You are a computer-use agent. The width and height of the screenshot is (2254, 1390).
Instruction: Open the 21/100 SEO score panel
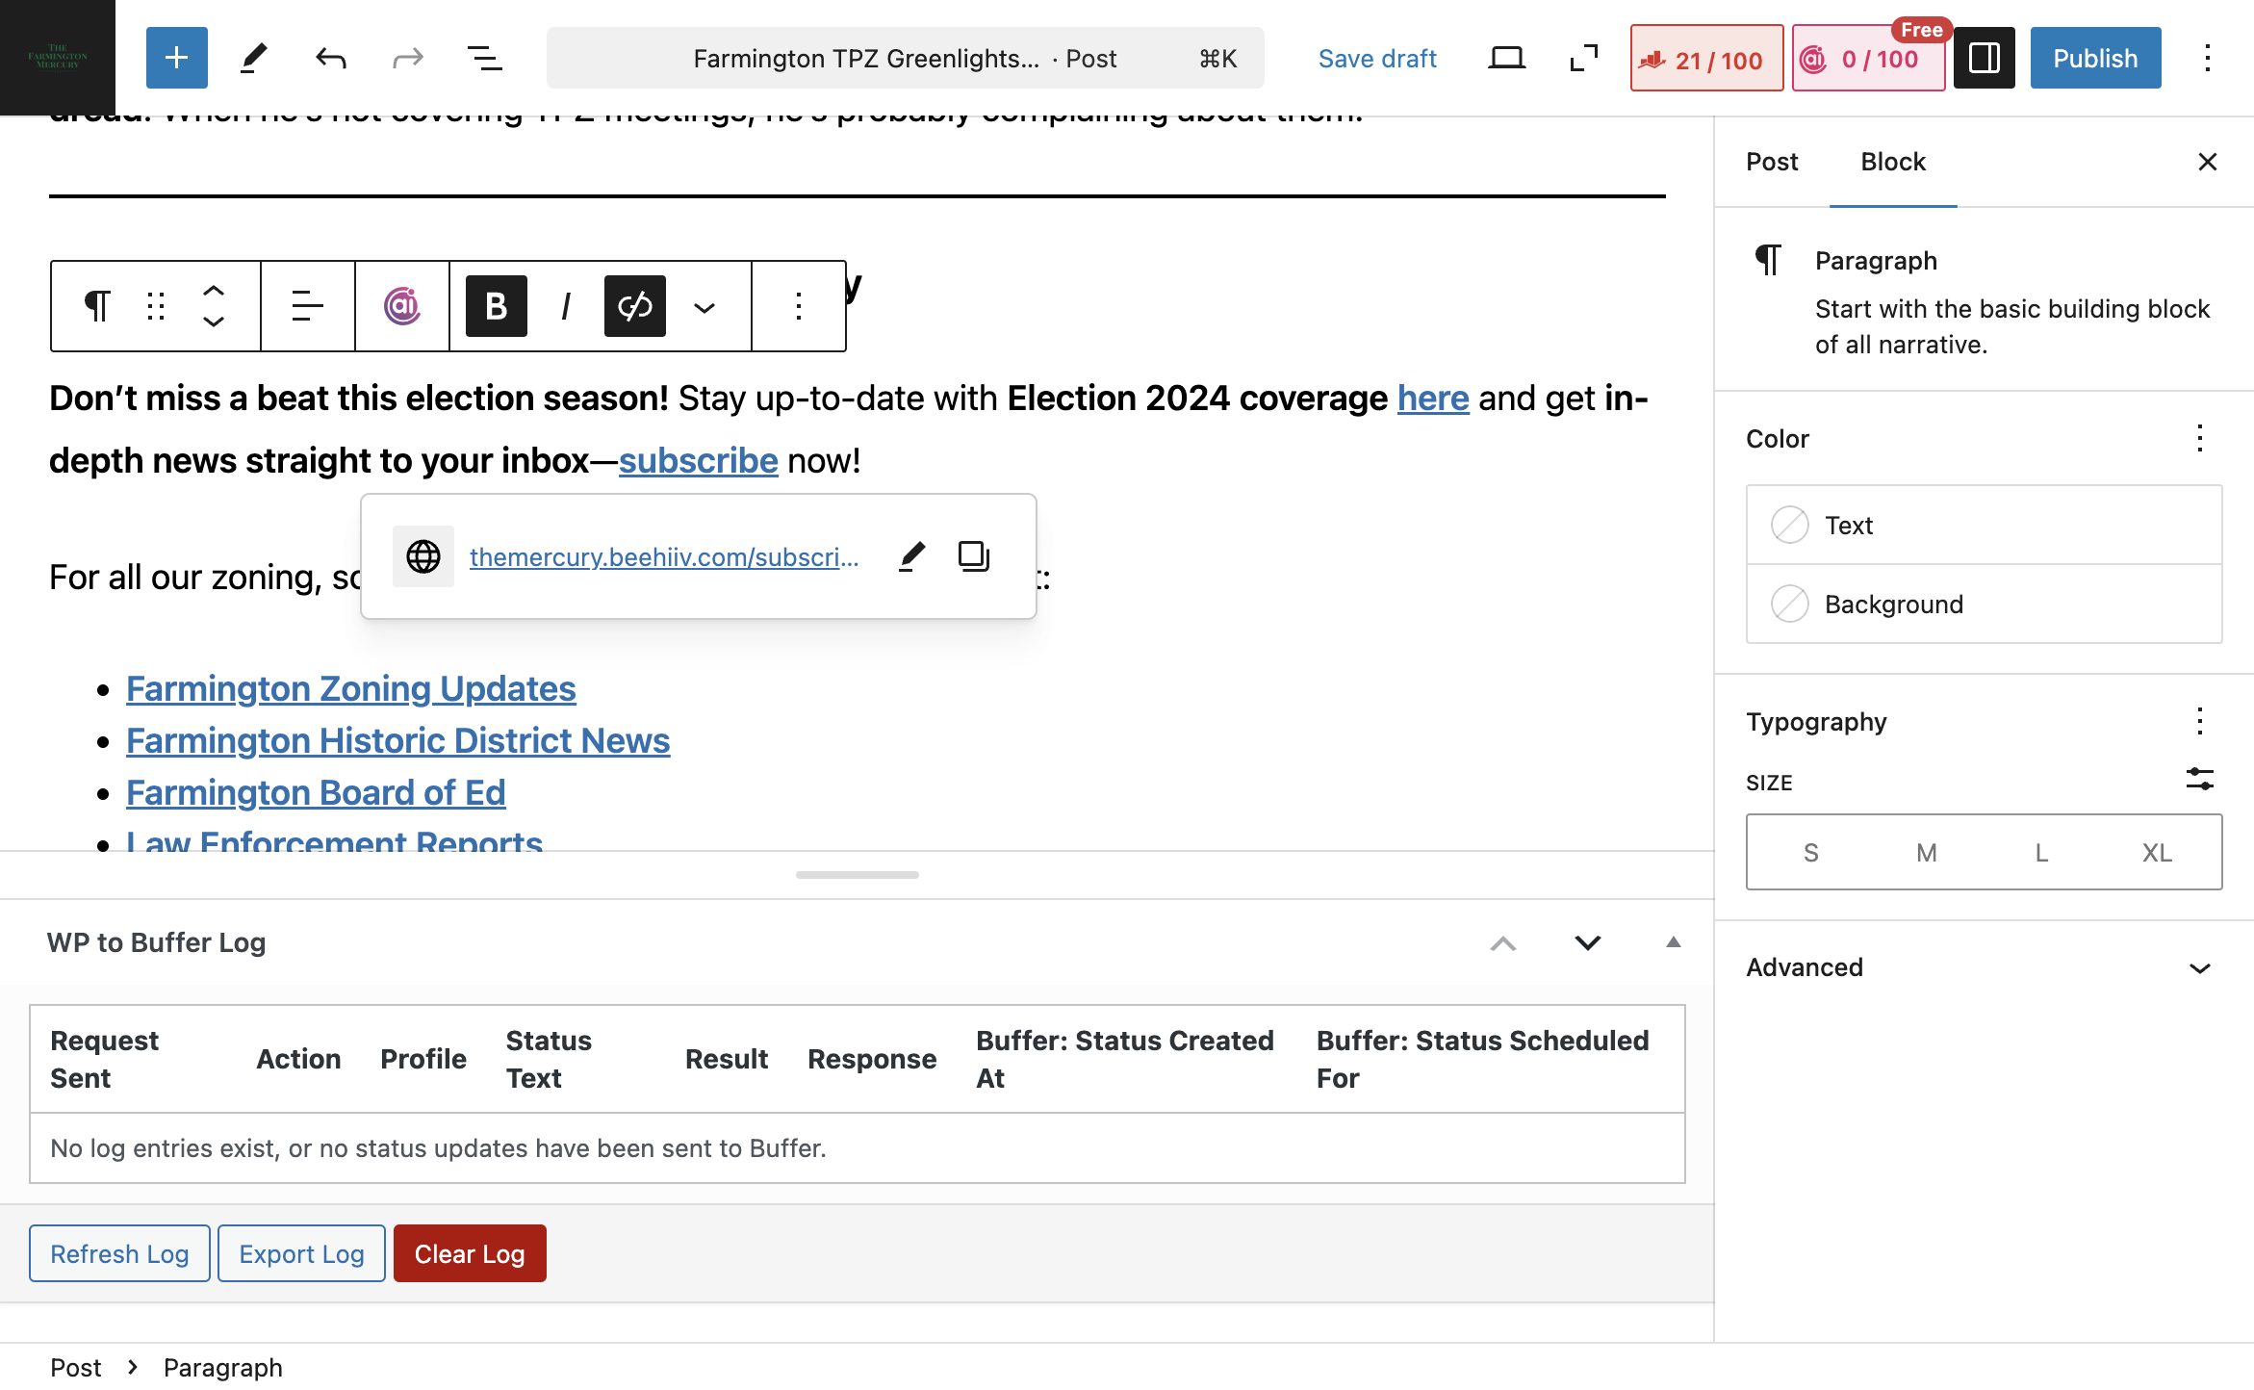pos(1706,59)
